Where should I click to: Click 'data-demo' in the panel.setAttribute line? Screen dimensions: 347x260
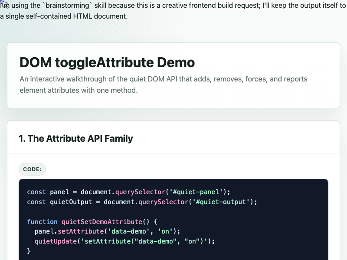129,231
